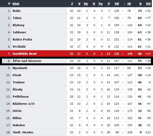Screen dimensions: 153x136
Task: Click the P losses column header
Action: [109, 4]
